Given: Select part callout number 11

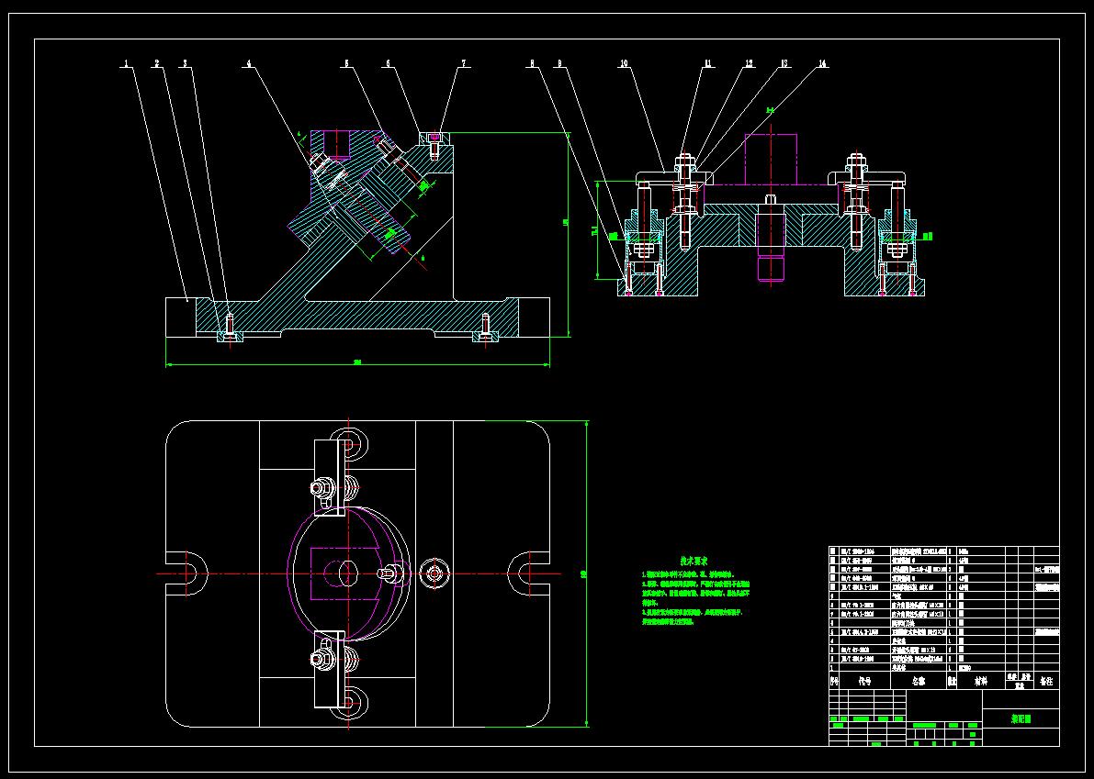Looking at the screenshot, I should 707,63.
